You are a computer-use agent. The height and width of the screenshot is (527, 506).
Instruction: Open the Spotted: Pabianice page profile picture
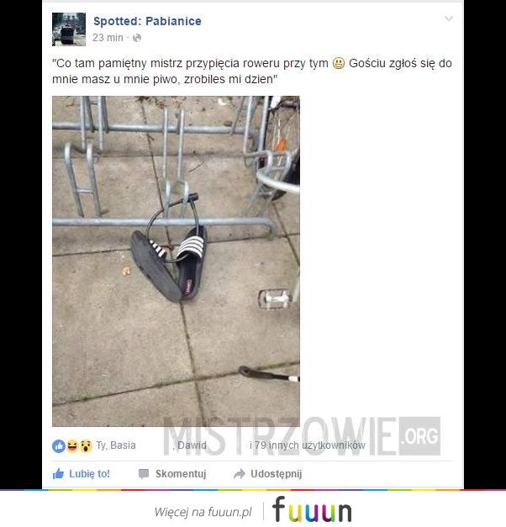pos(69,29)
